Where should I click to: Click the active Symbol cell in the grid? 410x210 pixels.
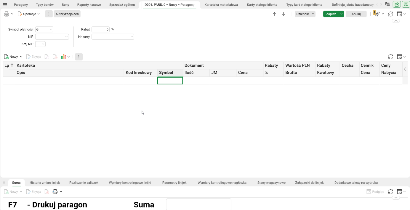pos(170,81)
